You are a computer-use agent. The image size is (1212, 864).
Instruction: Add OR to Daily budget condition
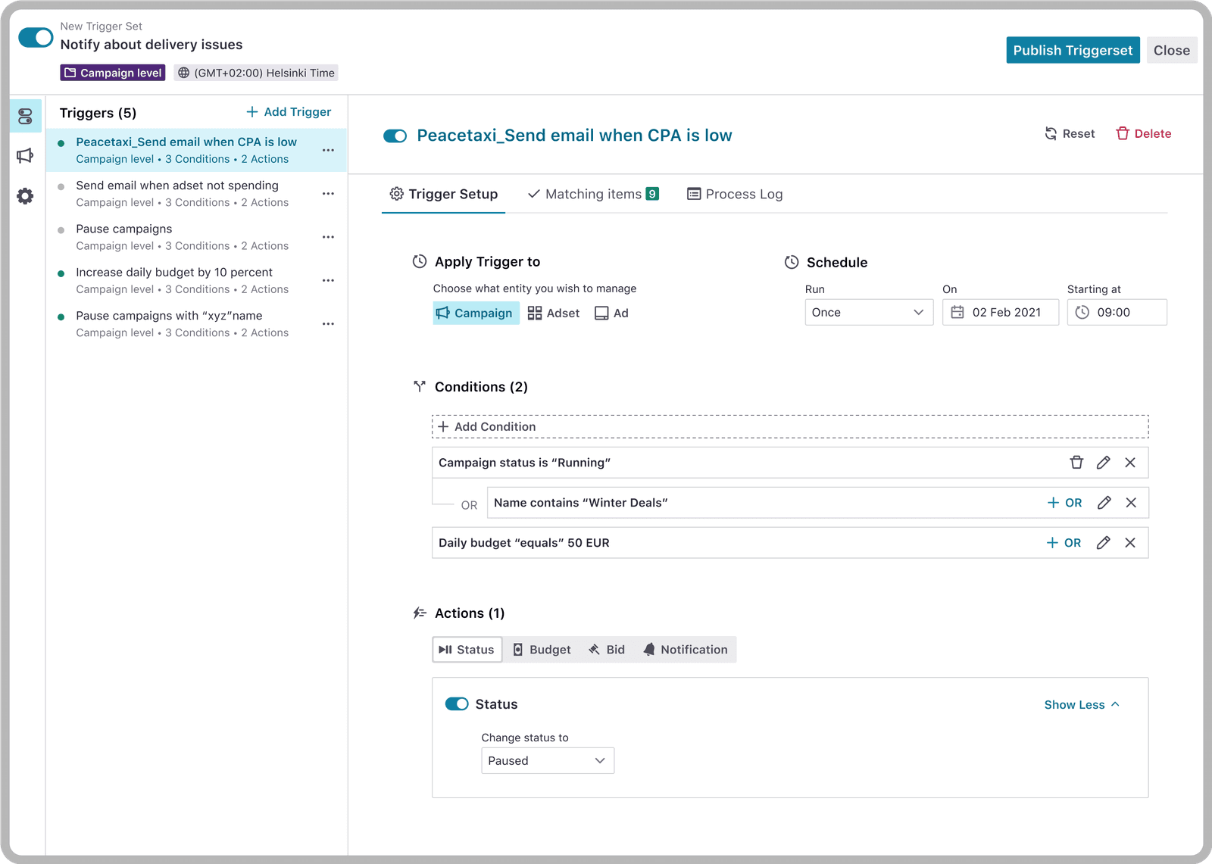1064,543
